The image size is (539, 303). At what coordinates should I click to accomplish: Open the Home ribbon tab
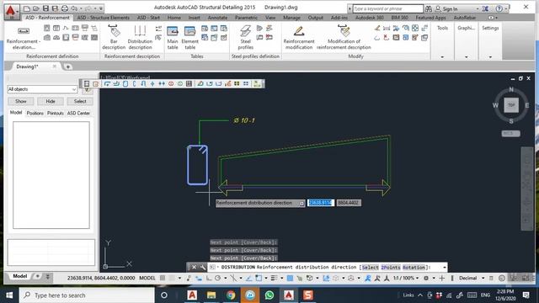coord(174,18)
